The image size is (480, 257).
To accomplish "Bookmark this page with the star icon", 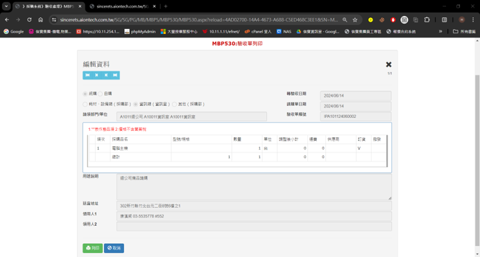I will pos(354,19).
